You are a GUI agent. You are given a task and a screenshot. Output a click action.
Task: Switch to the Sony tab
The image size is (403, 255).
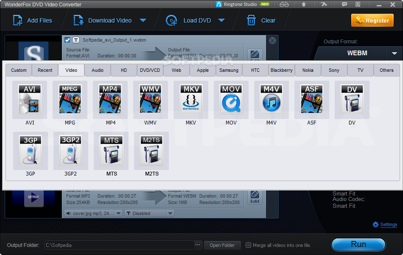coord(334,70)
